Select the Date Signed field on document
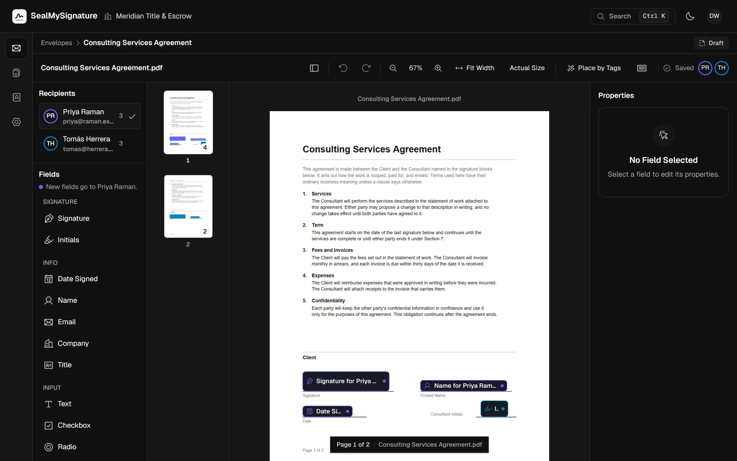Image resolution: width=737 pixels, height=461 pixels. coord(327,411)
